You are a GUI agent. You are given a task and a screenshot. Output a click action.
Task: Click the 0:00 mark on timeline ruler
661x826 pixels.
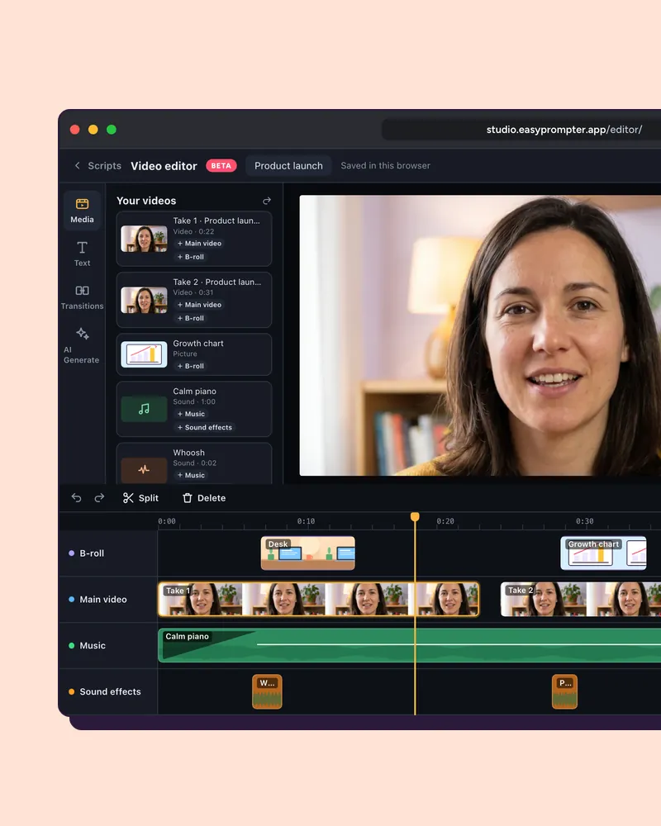(x=167, y=521)
